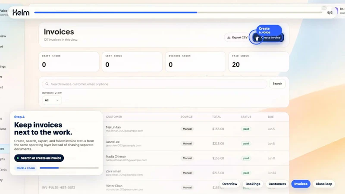
Task: Click the Step 4 label
Action: (19, 117)
